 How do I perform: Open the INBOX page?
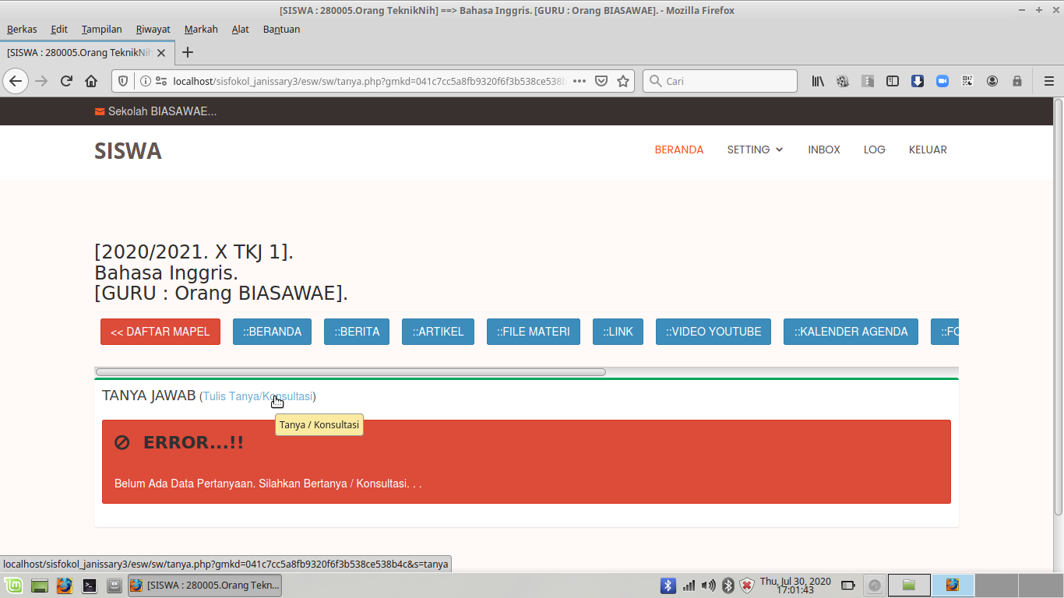tap(824, 149)
